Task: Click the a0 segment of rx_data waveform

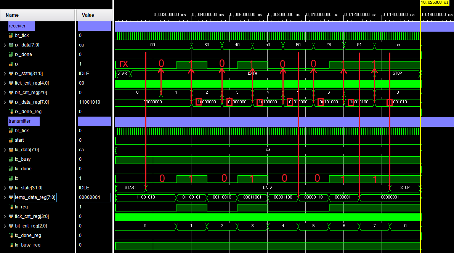Action: point(268,45)
